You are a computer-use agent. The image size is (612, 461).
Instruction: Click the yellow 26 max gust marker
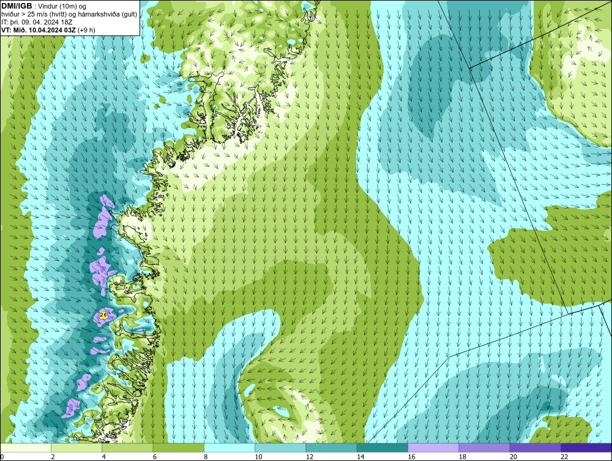[103, 315]
